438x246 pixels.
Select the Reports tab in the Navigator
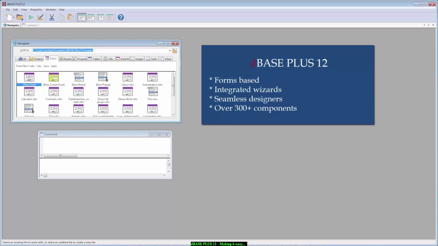pyautogui.click(x=65, y=59)
